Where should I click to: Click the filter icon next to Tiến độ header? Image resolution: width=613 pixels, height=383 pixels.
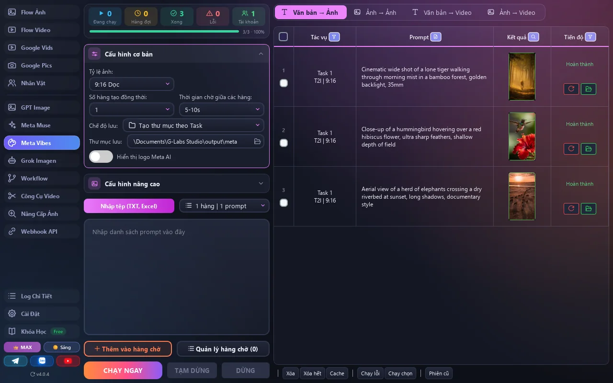pyautogui.click(x=590, y=37)
